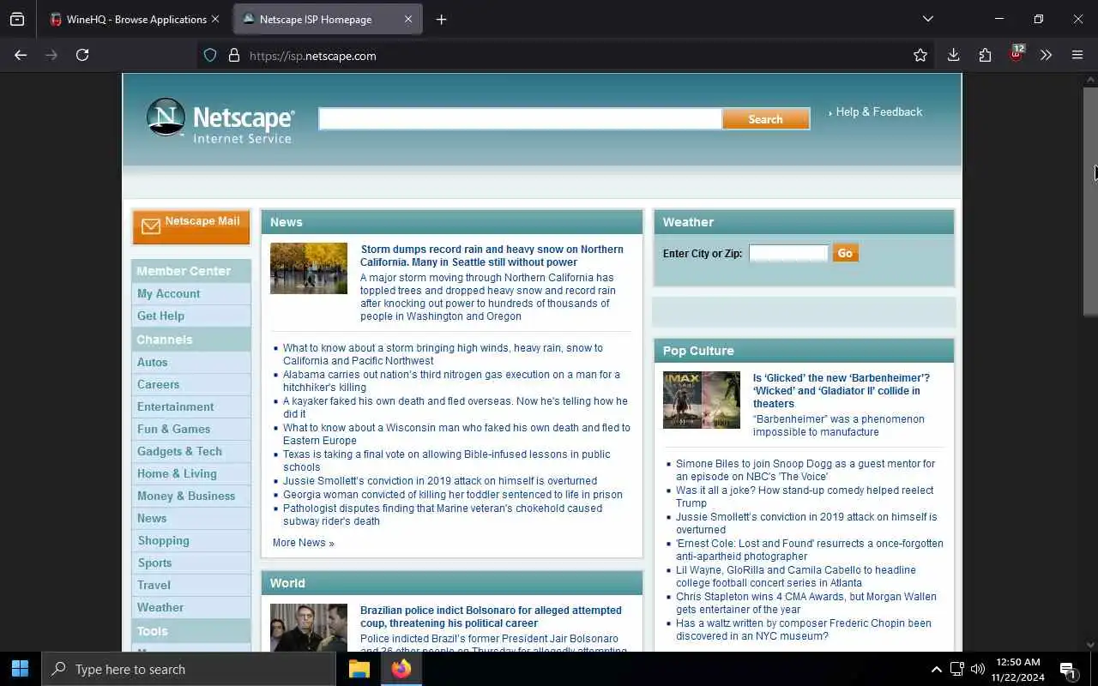The image size is (1098, 686).
Task: Open the Careers channel
Action: (158, 384)
